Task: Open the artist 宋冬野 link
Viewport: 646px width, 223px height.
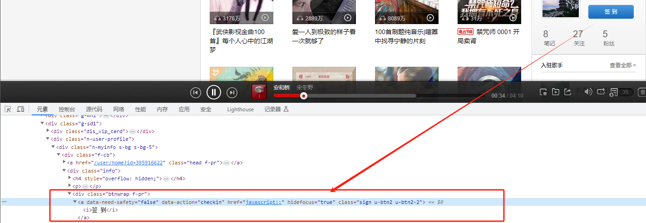Action: (x=305, y=87)
